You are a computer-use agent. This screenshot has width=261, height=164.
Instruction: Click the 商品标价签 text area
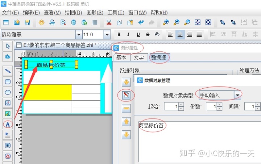click(200, 142)
